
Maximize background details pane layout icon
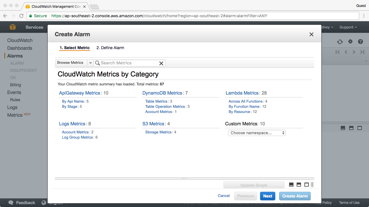(359, 128)
